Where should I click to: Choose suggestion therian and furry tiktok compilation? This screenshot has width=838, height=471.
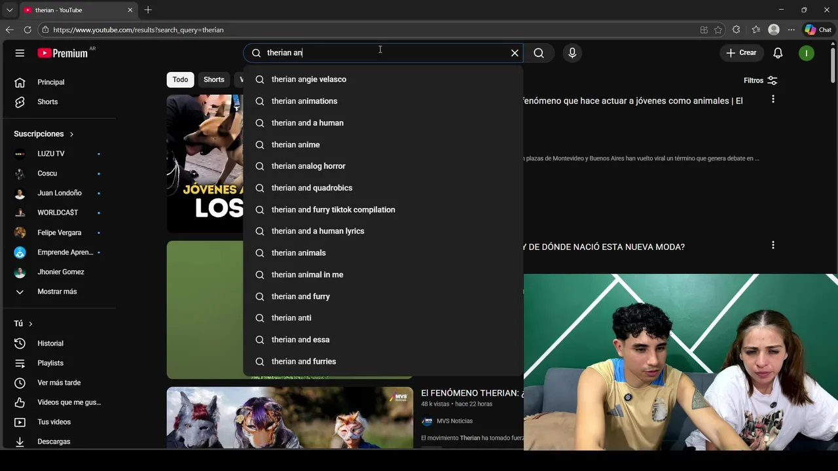[383, 209]
